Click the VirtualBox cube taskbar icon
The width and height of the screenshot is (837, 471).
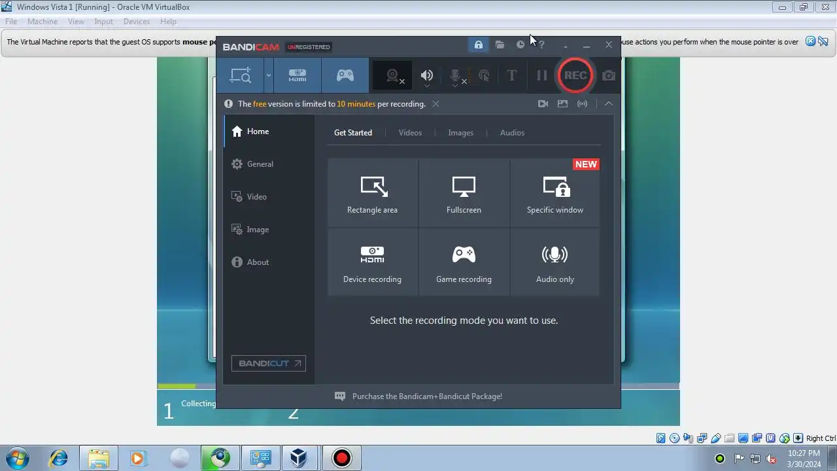(299, 458)
